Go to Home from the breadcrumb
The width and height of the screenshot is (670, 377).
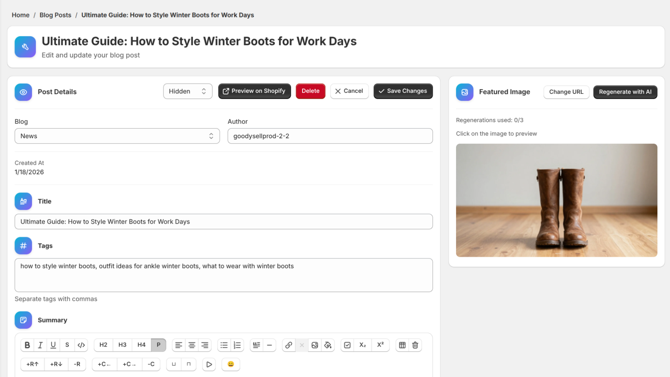point(20,15)
